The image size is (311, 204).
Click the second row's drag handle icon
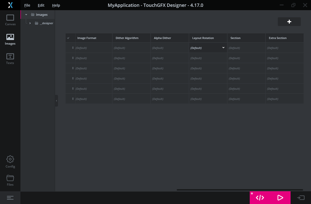point(73,58)
